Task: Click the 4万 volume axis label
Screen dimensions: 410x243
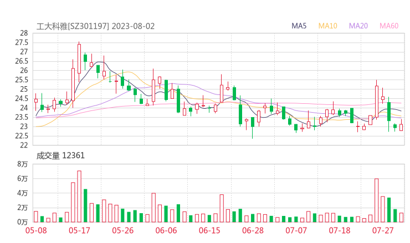Action: pos(23,193)
